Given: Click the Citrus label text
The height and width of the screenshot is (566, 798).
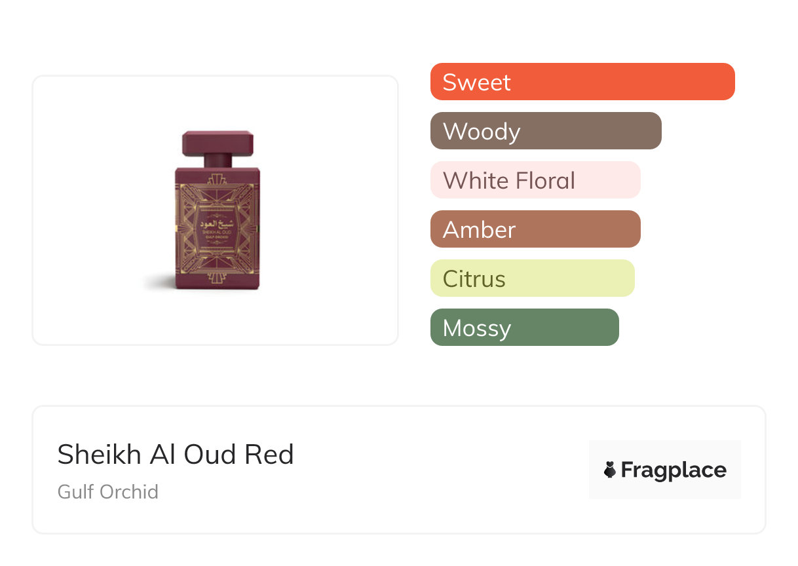Looking at the screenshot, I should tap(474, 279).
